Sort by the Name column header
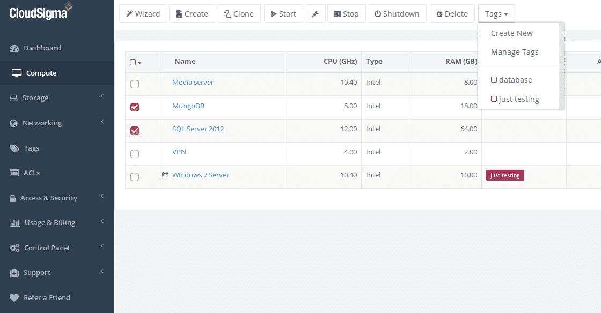This screenshot has width=601, height=313. pos(185,61)
